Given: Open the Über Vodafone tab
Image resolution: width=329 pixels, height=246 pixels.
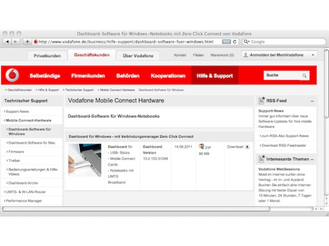Looking at the screenshot, I should [138, 56].
